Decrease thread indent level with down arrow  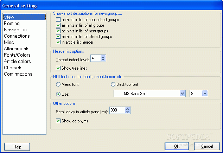pyautogui.click(x=103, y=60)
